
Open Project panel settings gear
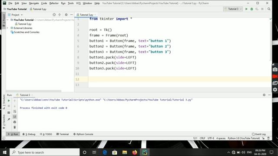[x=66, y=15]
